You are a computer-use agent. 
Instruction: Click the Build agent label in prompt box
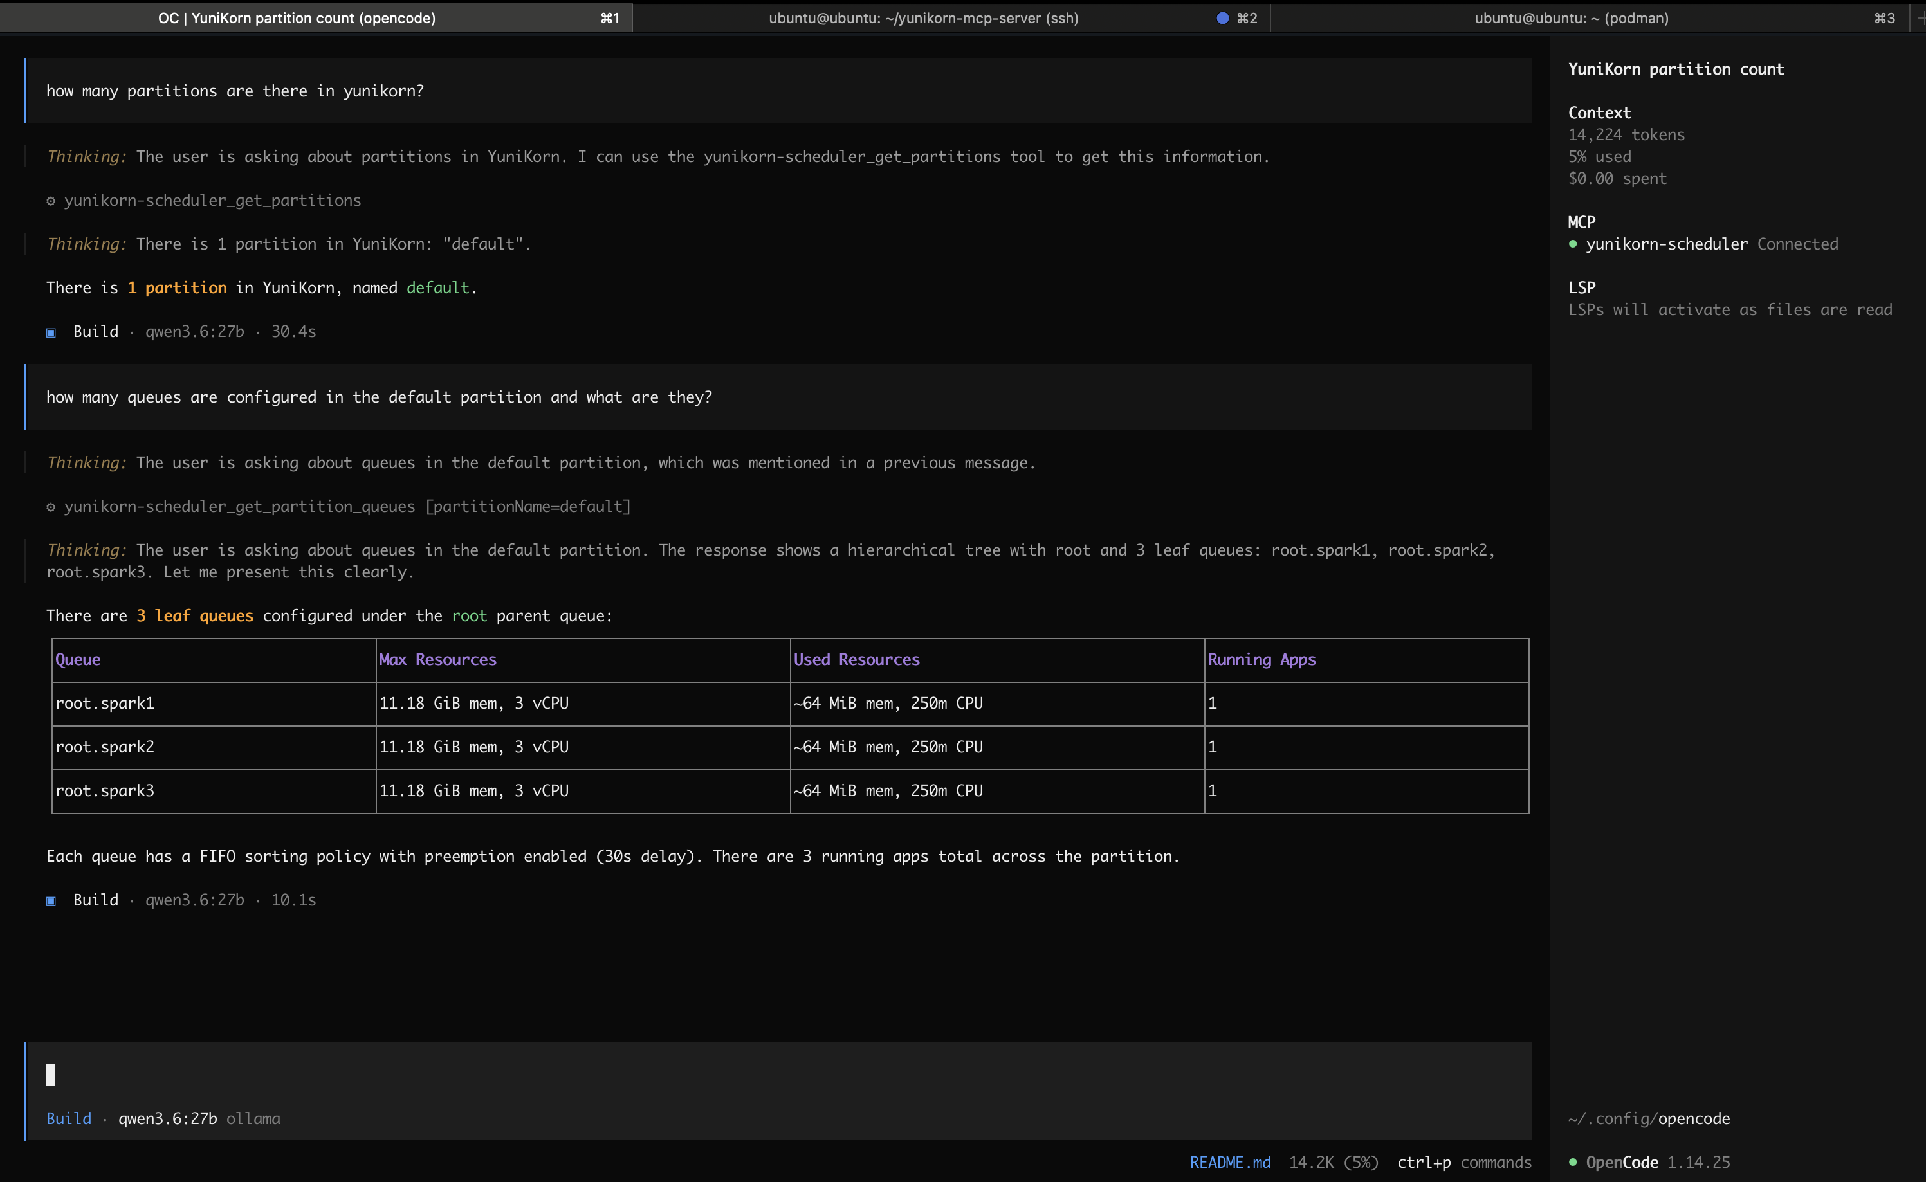pyautogui.click(x=69, y=1118)
